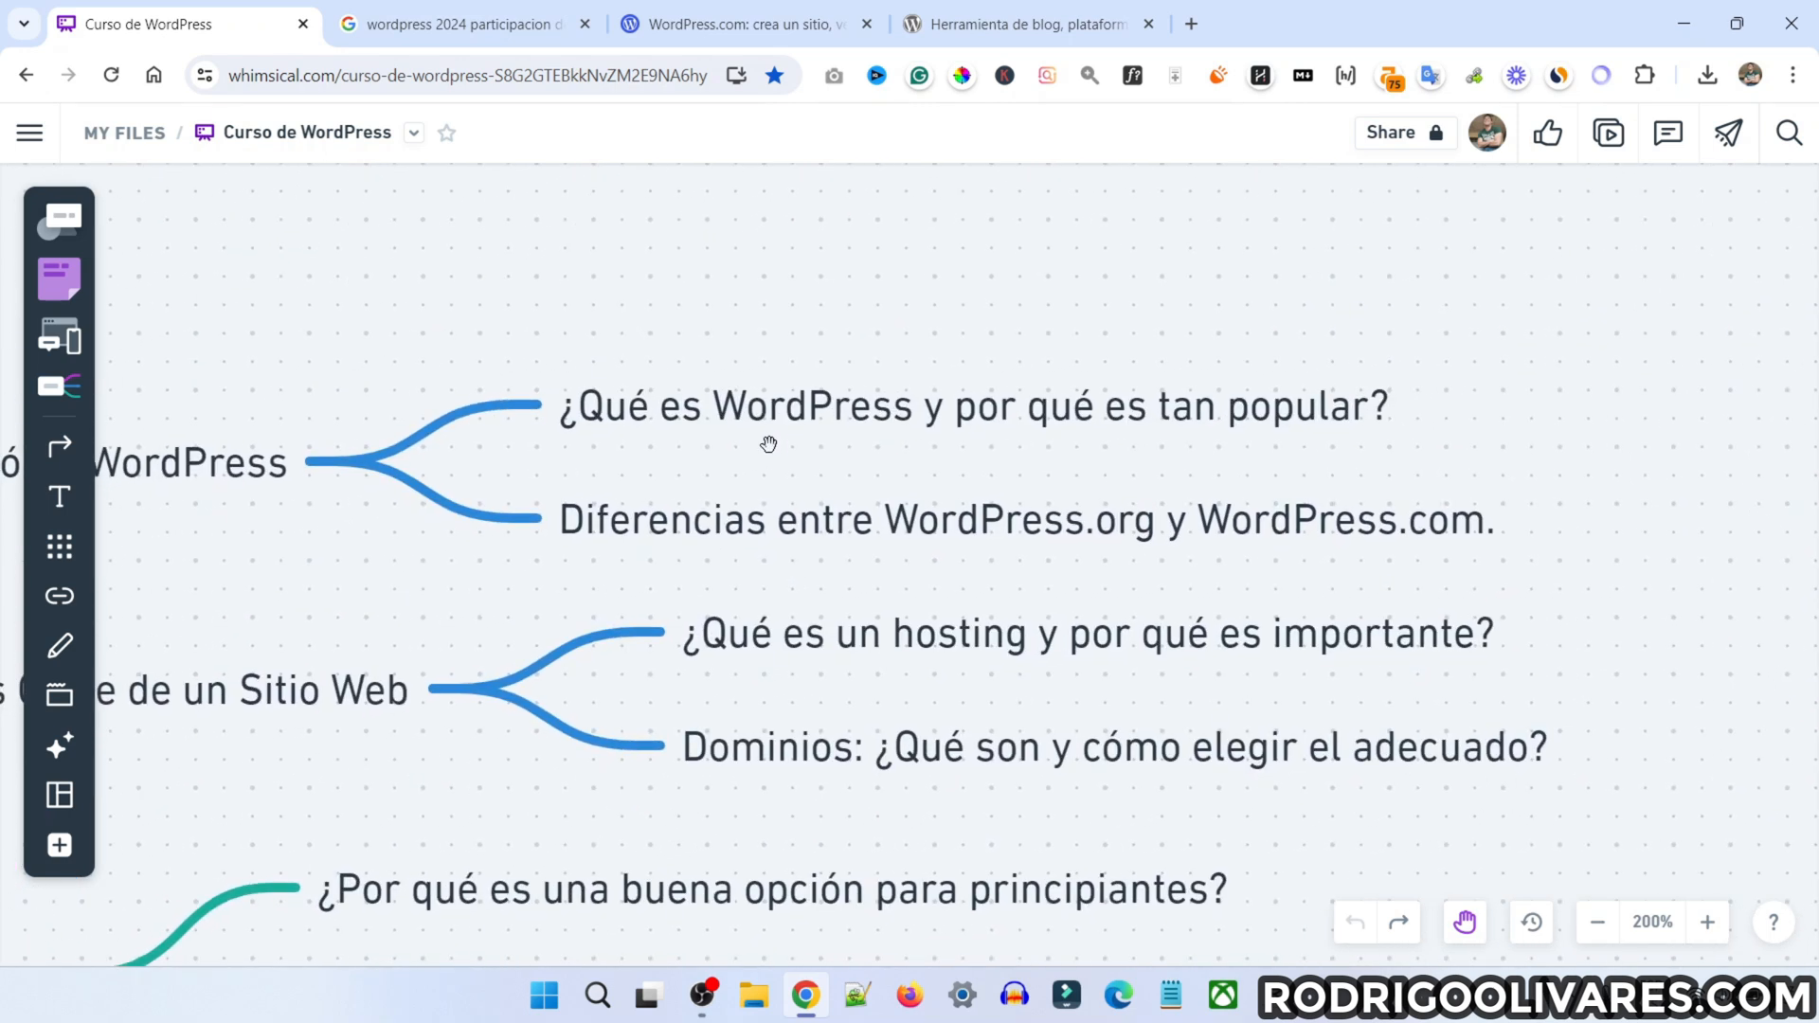The image size is (1819, 1023).
Task: Open a new browser tab
Action: (x=1191, y=24)
